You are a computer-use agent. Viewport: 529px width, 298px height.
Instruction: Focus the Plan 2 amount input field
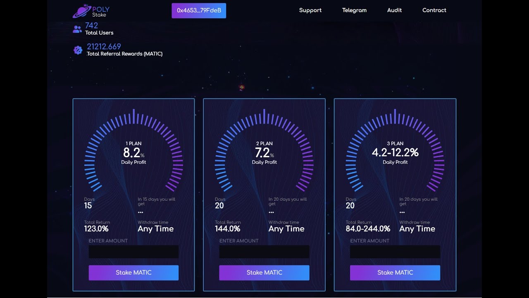[264, 252]
